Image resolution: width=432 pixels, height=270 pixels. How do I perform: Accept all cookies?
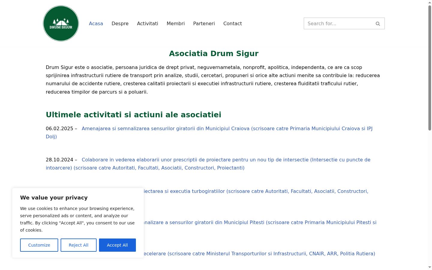(x=117, y=245)
